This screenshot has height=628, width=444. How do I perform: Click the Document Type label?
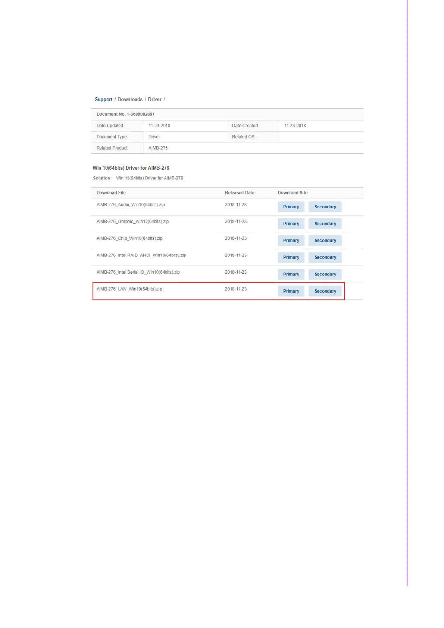(x=112, y=137)
